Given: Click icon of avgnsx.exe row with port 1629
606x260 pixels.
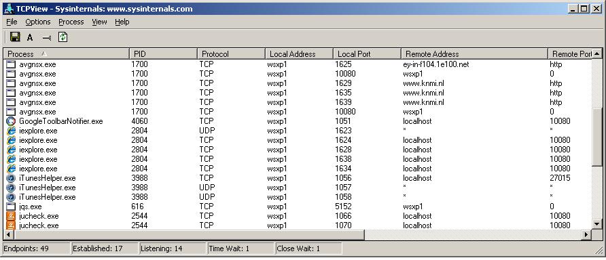Looking at the screenshot, I should click(x=11, y=83).
